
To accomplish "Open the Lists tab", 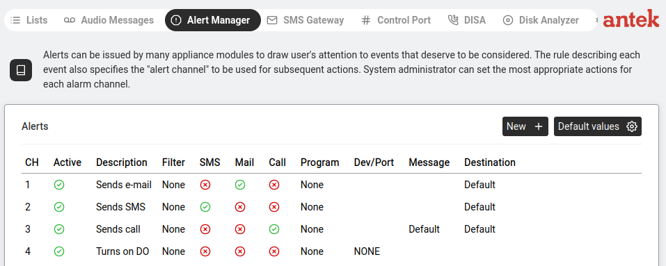I will (29, 20).
